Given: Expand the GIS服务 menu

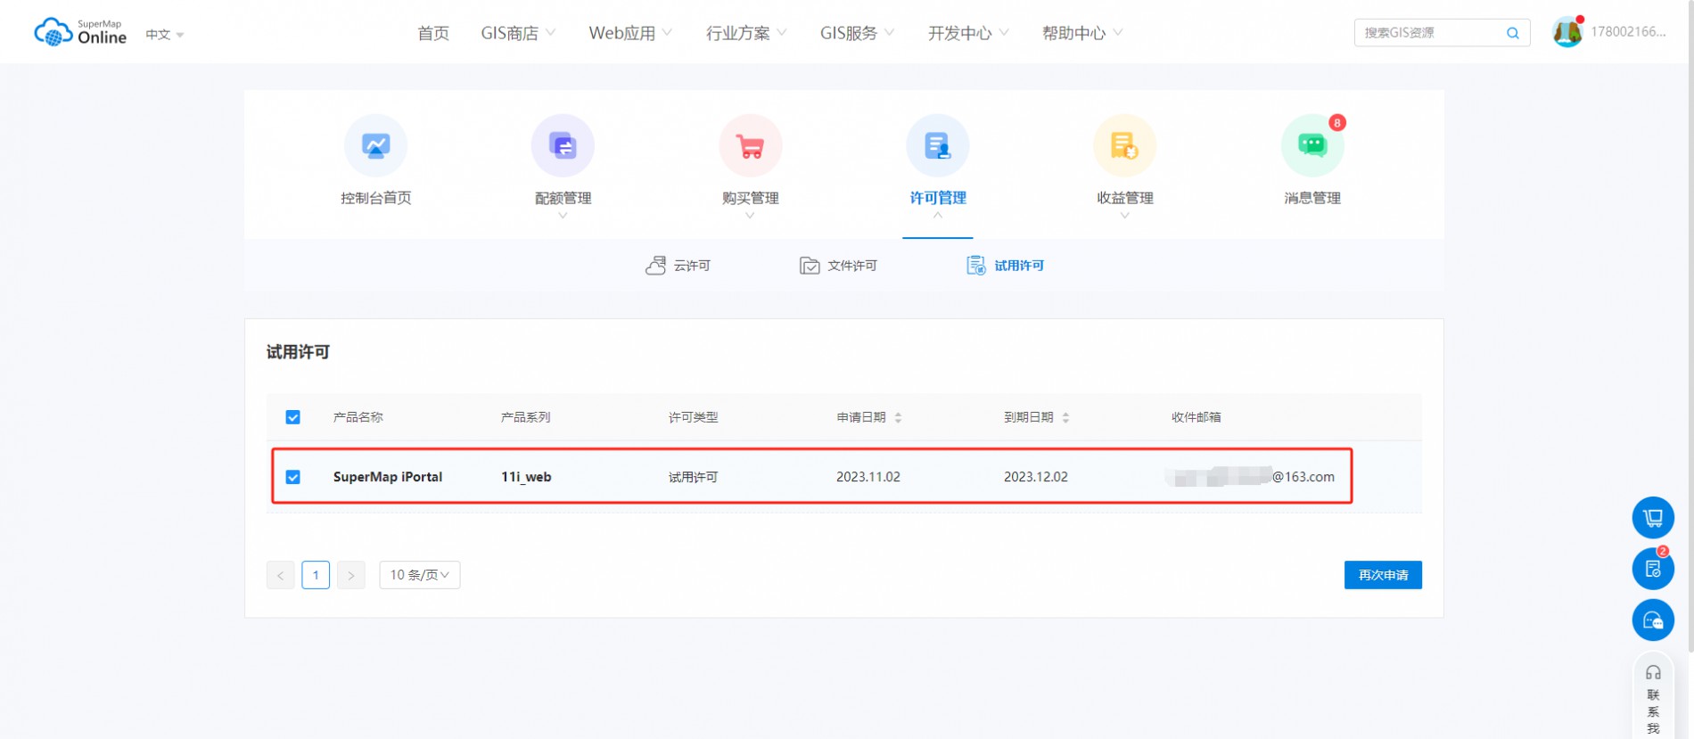Looking at the screenshot, I should click(857, 33).
